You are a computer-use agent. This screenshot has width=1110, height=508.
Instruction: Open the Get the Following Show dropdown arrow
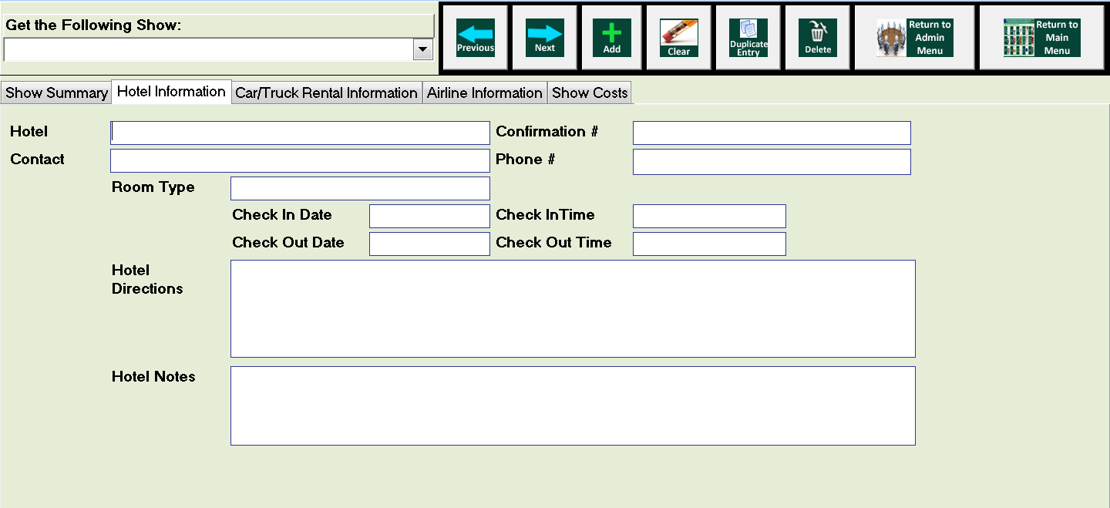click(423, 50)
